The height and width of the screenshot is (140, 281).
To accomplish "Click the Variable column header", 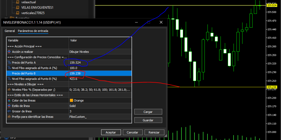I will 38,40.
